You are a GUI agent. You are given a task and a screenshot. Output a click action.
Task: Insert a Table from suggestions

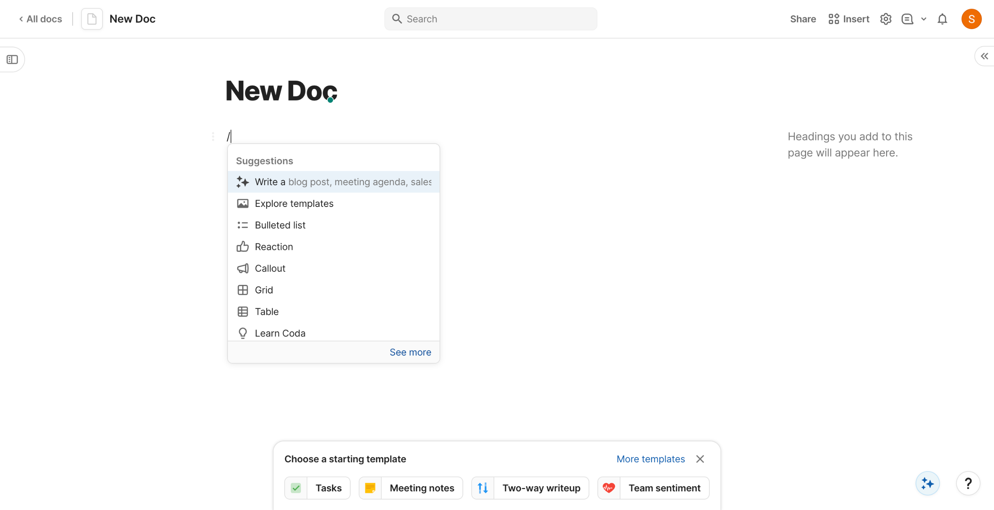[266, 312]
